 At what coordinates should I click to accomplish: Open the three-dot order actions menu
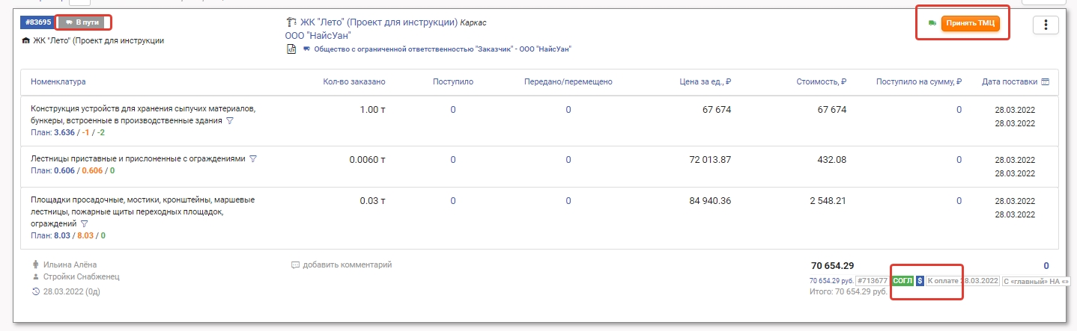click(x=1045, y=25)
